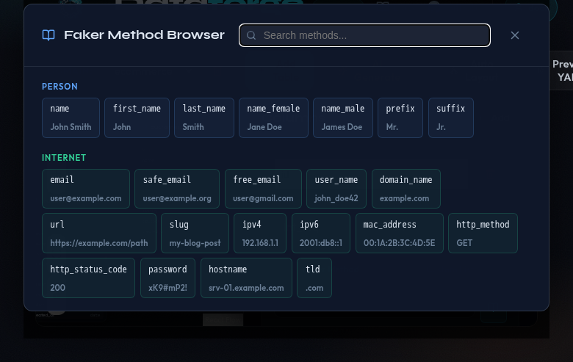
Task: Click the PERSON category heading
Action: [60, 87]
